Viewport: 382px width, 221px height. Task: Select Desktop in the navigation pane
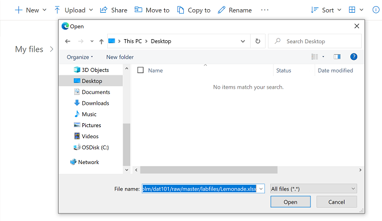tap(91, 81)
